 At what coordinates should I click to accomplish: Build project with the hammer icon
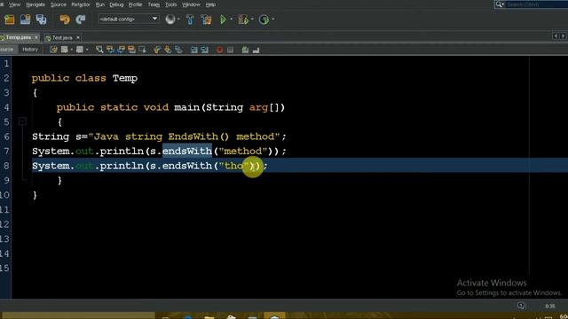190,19
